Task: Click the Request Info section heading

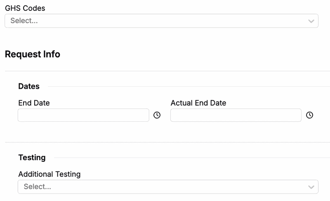Action: [33, 54]
